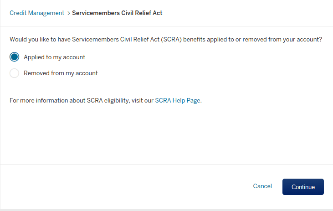The image size is (333, 211).
Task: Click the breadcrumb chevron separator
Action: pos(68,13)
